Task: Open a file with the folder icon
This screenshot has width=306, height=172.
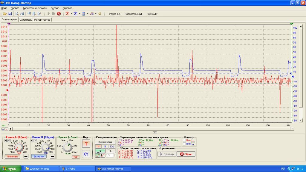Action: pos(5,14)
